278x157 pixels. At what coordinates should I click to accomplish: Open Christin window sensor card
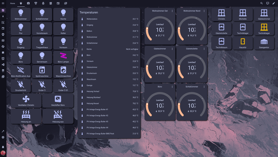tap(221, 14)
